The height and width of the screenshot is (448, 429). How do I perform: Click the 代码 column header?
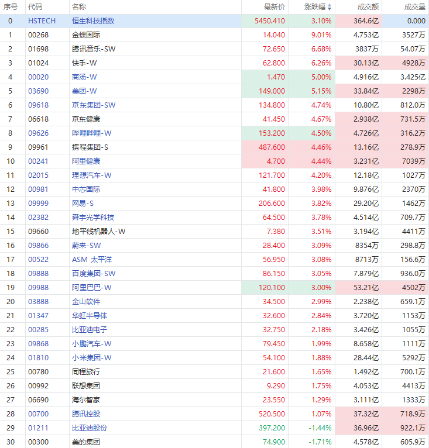pyautogui.click(x=35, y=7)
